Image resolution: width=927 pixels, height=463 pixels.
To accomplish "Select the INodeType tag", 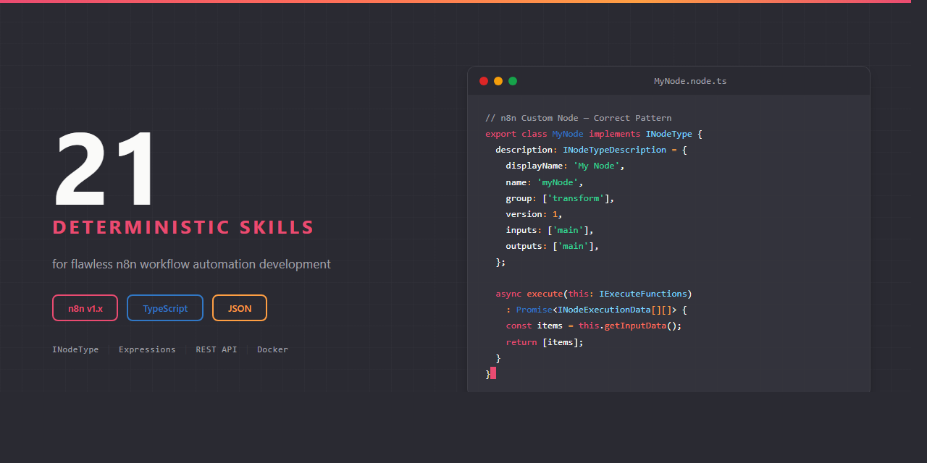I will (75, 349).
